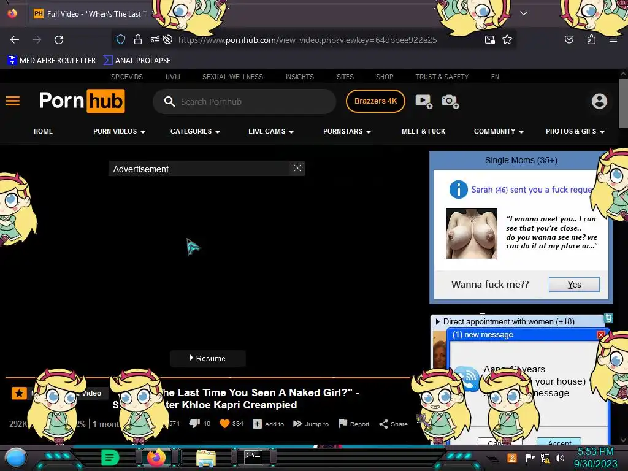The width and height of the screenshot is (628, 471).
Task: Expand the LIVE CAMS dropdown
Action: [271, 131]
